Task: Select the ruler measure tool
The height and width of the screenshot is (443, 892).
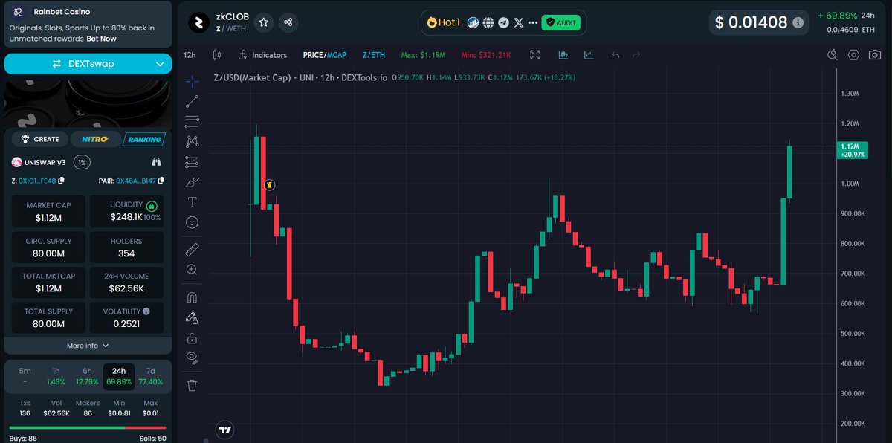Action: pos(192,249)
